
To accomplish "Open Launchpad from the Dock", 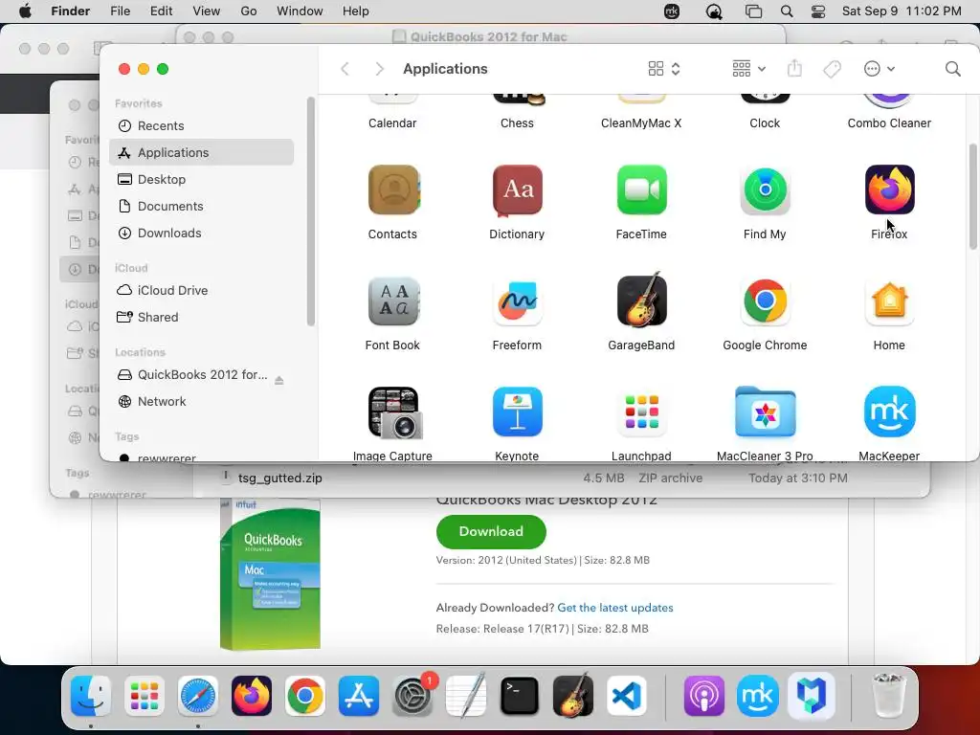I will pos(145,696).
